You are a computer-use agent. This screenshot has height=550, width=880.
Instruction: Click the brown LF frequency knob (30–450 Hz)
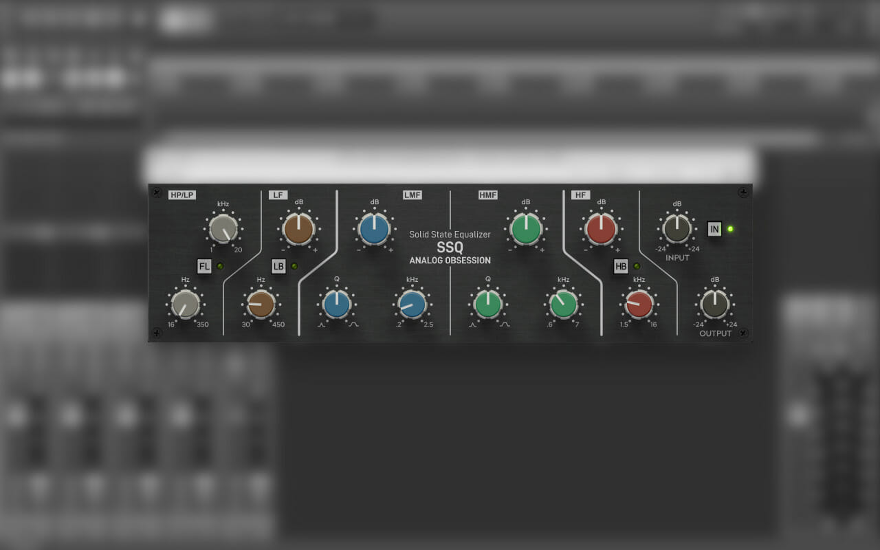pos(261,304)
